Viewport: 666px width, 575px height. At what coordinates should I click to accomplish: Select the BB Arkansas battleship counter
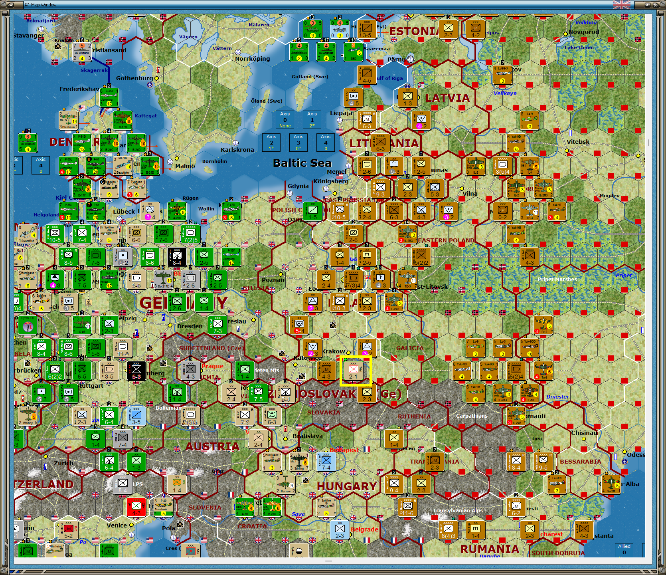326,52
